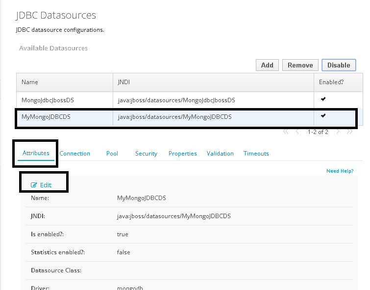
Task: Switch to the Connection tab
Action: coord(74,154)
